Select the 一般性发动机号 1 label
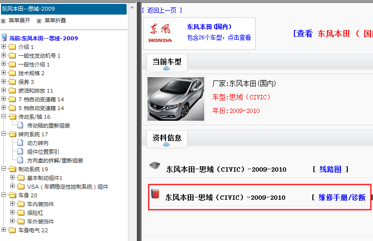 39,56
